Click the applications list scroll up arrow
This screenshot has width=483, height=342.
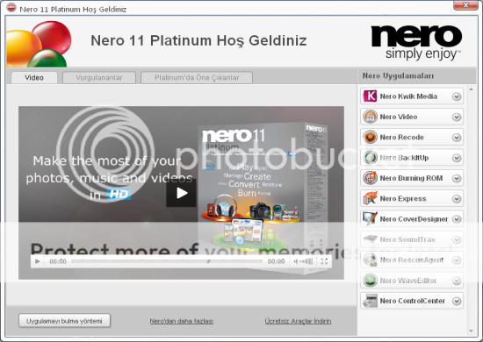(x=471, y=89)
